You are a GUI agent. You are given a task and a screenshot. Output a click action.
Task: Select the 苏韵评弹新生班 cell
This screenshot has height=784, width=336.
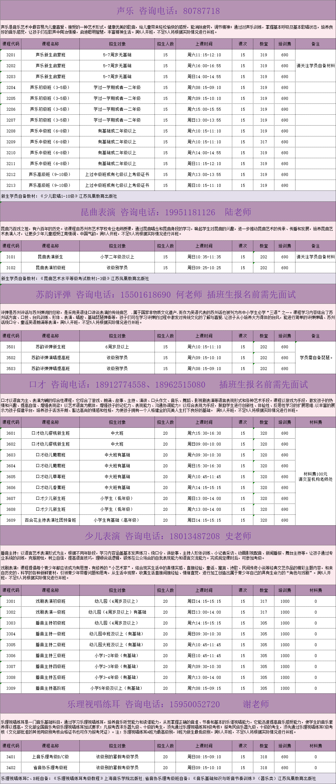pos(50,347)
